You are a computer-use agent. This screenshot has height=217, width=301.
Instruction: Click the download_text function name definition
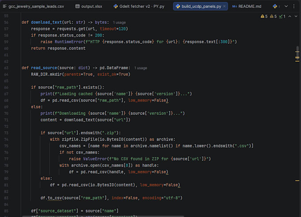46,22
